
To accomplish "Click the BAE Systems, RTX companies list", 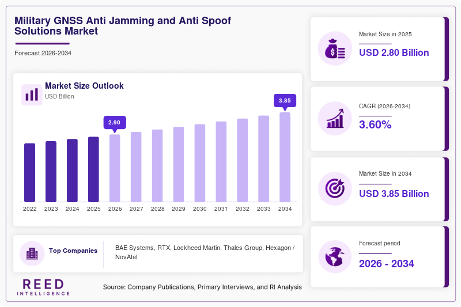I will 205,252.
